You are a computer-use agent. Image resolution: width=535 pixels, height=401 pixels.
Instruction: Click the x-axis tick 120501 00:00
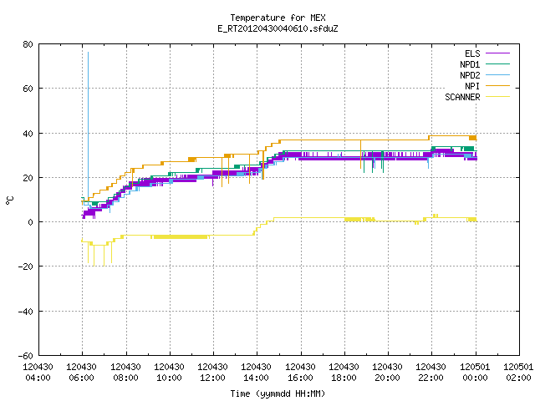[x=475, y=373]
